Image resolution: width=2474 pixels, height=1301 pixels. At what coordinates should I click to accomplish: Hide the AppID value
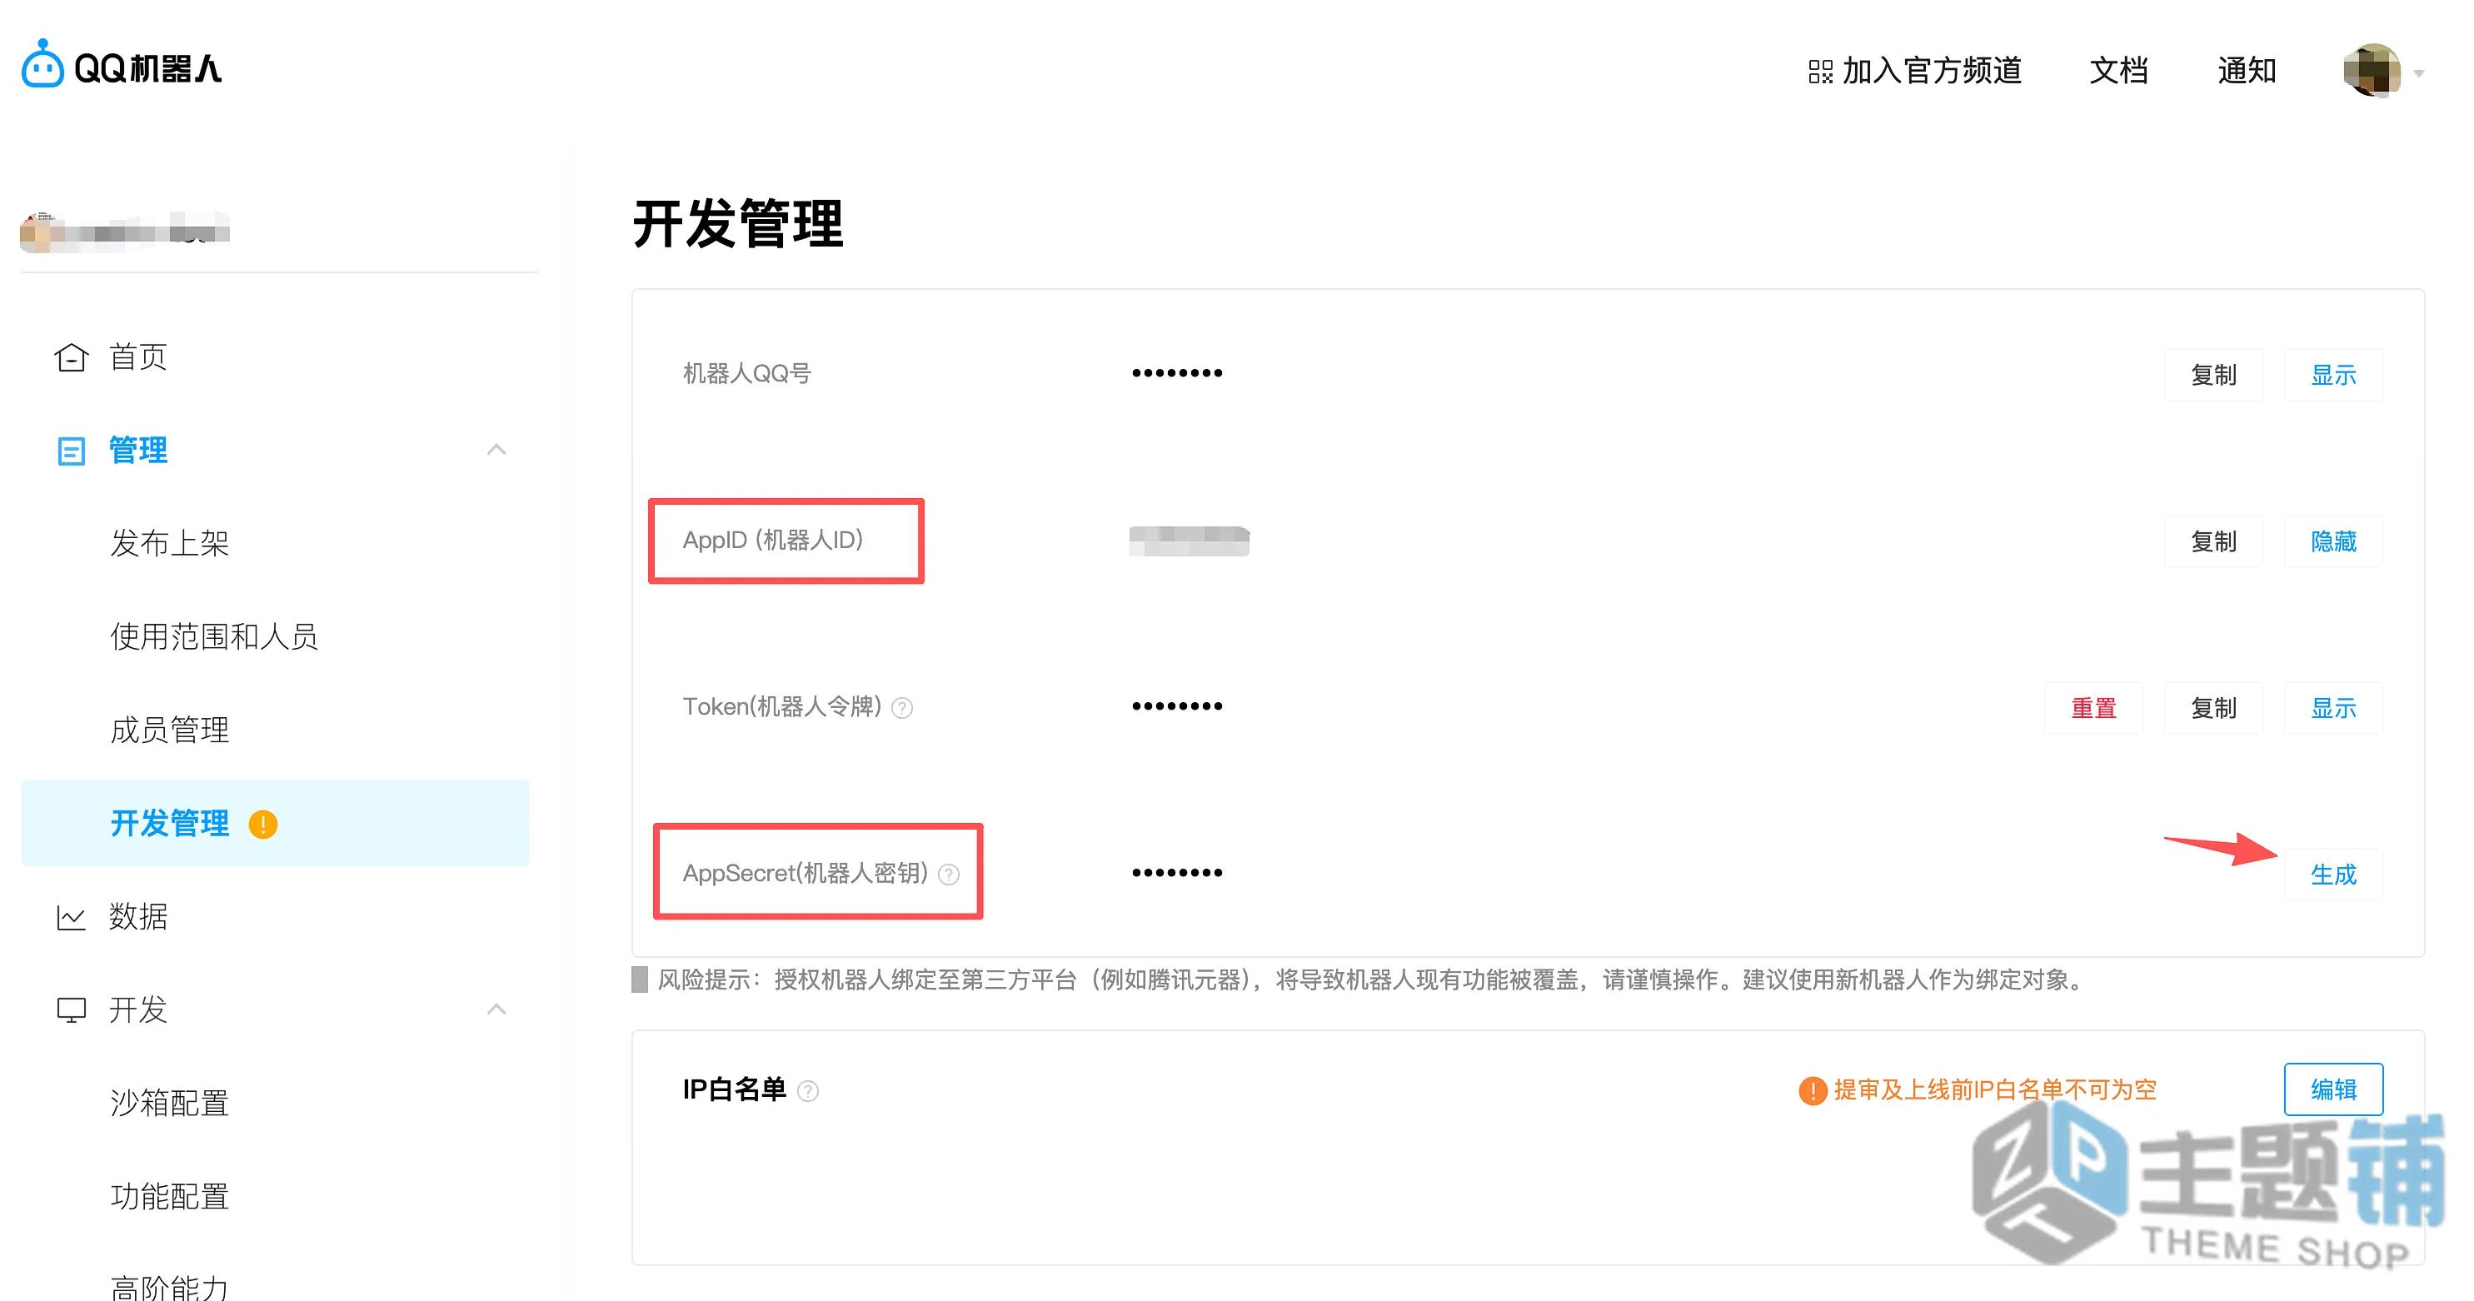pos(2333,541)
